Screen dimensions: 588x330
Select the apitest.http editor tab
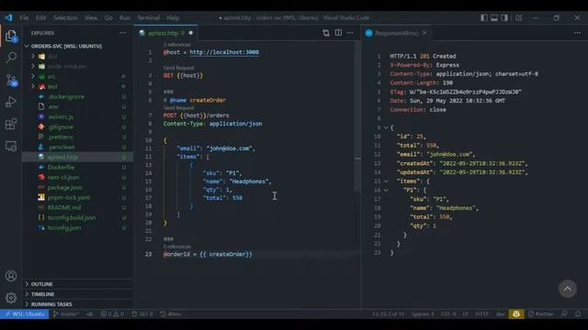(x=165, y=33)
